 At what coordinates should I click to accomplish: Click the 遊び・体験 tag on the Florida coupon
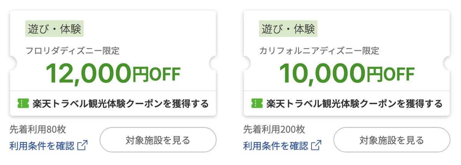(x=54, y=28)
